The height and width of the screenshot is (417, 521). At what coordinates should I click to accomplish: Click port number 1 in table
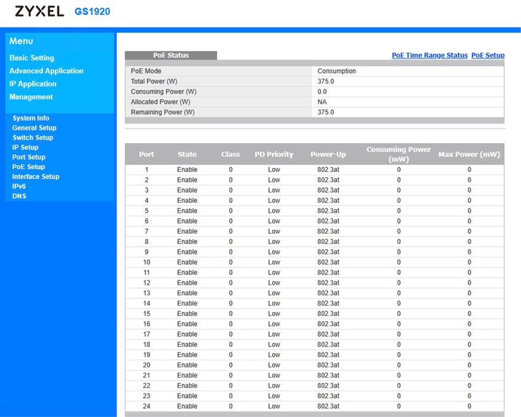[147, 169]
